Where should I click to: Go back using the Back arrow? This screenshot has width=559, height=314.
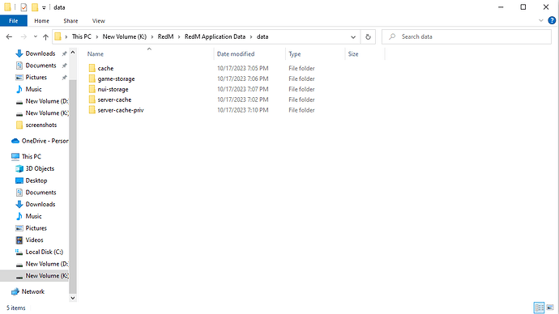point(9,36)
